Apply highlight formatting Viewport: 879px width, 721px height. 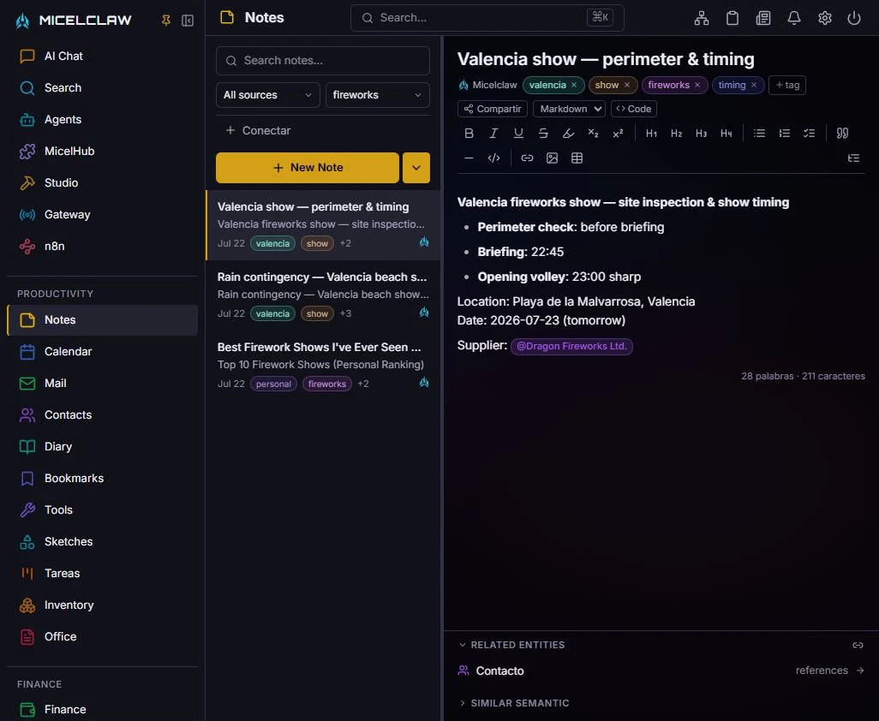coord(568,134)
